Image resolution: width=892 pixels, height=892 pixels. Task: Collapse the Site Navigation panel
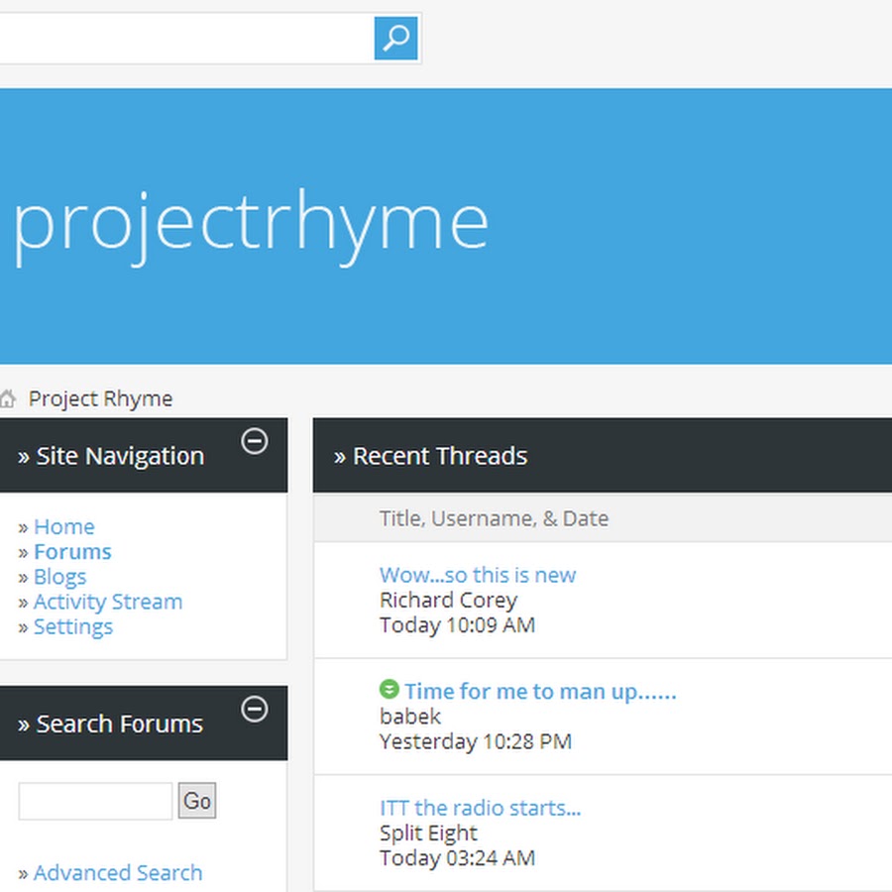(255, 441)
